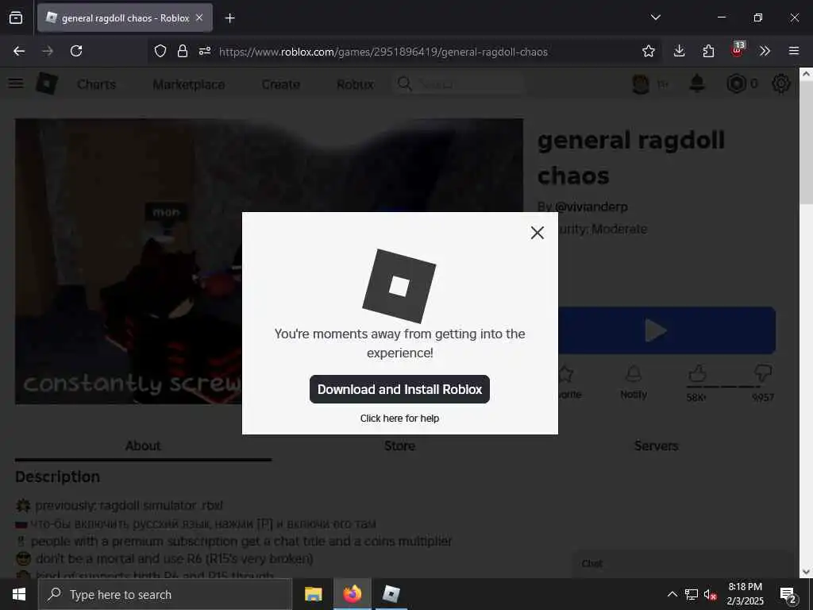Click Download and Install Roblox button
813x610 pixels.
pyautogui.click(x=399, y=389)
